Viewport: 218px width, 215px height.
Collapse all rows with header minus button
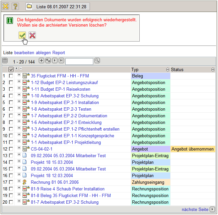(x=21, y=68)
